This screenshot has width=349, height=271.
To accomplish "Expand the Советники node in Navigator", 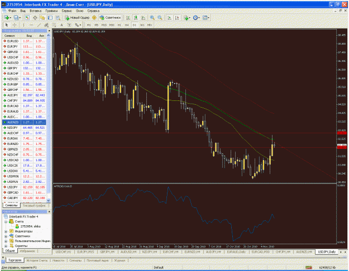I will coord(6,236).
